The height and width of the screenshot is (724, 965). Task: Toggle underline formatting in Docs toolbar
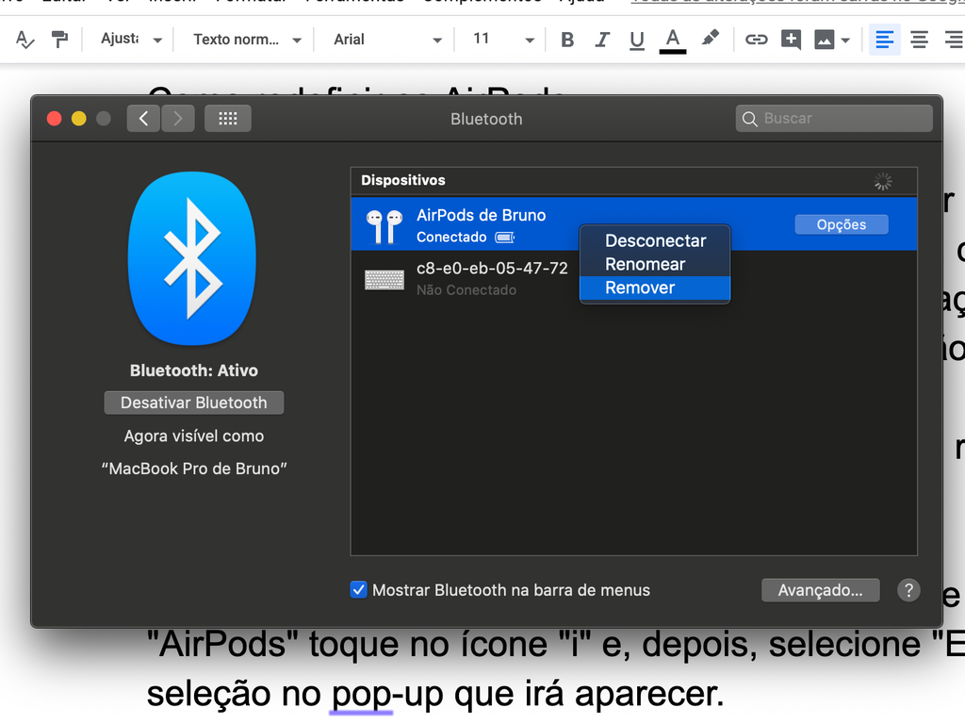click(x=637, y=41)
